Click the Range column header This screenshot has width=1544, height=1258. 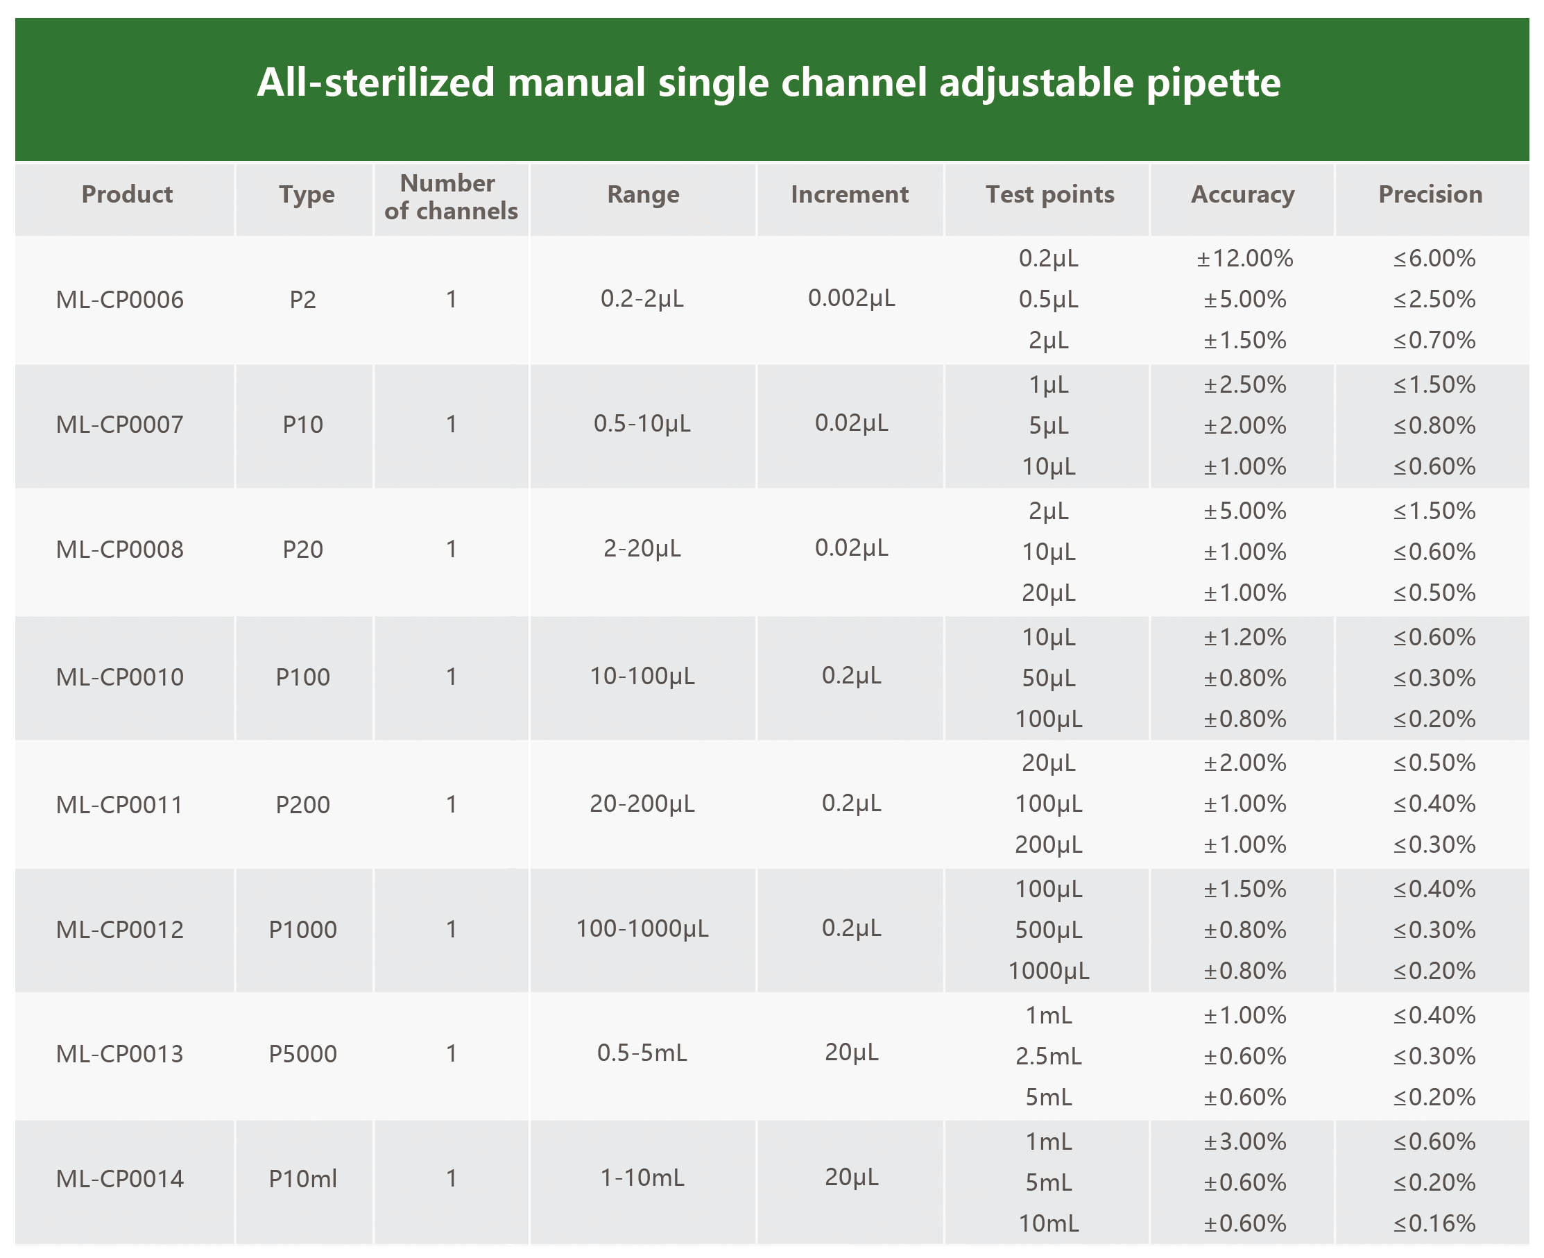(643, 195)
